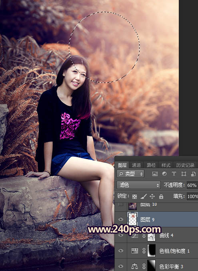This screenshot has height=271, width=198.
Task: Hide 图层 9 layer with eye
Action: coord(121,219)
